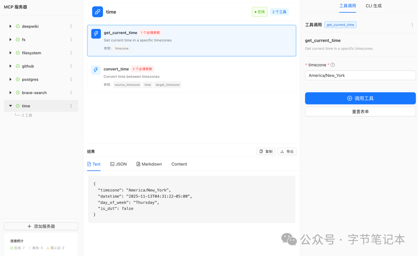This screenshot has width=418, height=256.
Task: Select the get_current_time tool card
Action: click(192, 41)
